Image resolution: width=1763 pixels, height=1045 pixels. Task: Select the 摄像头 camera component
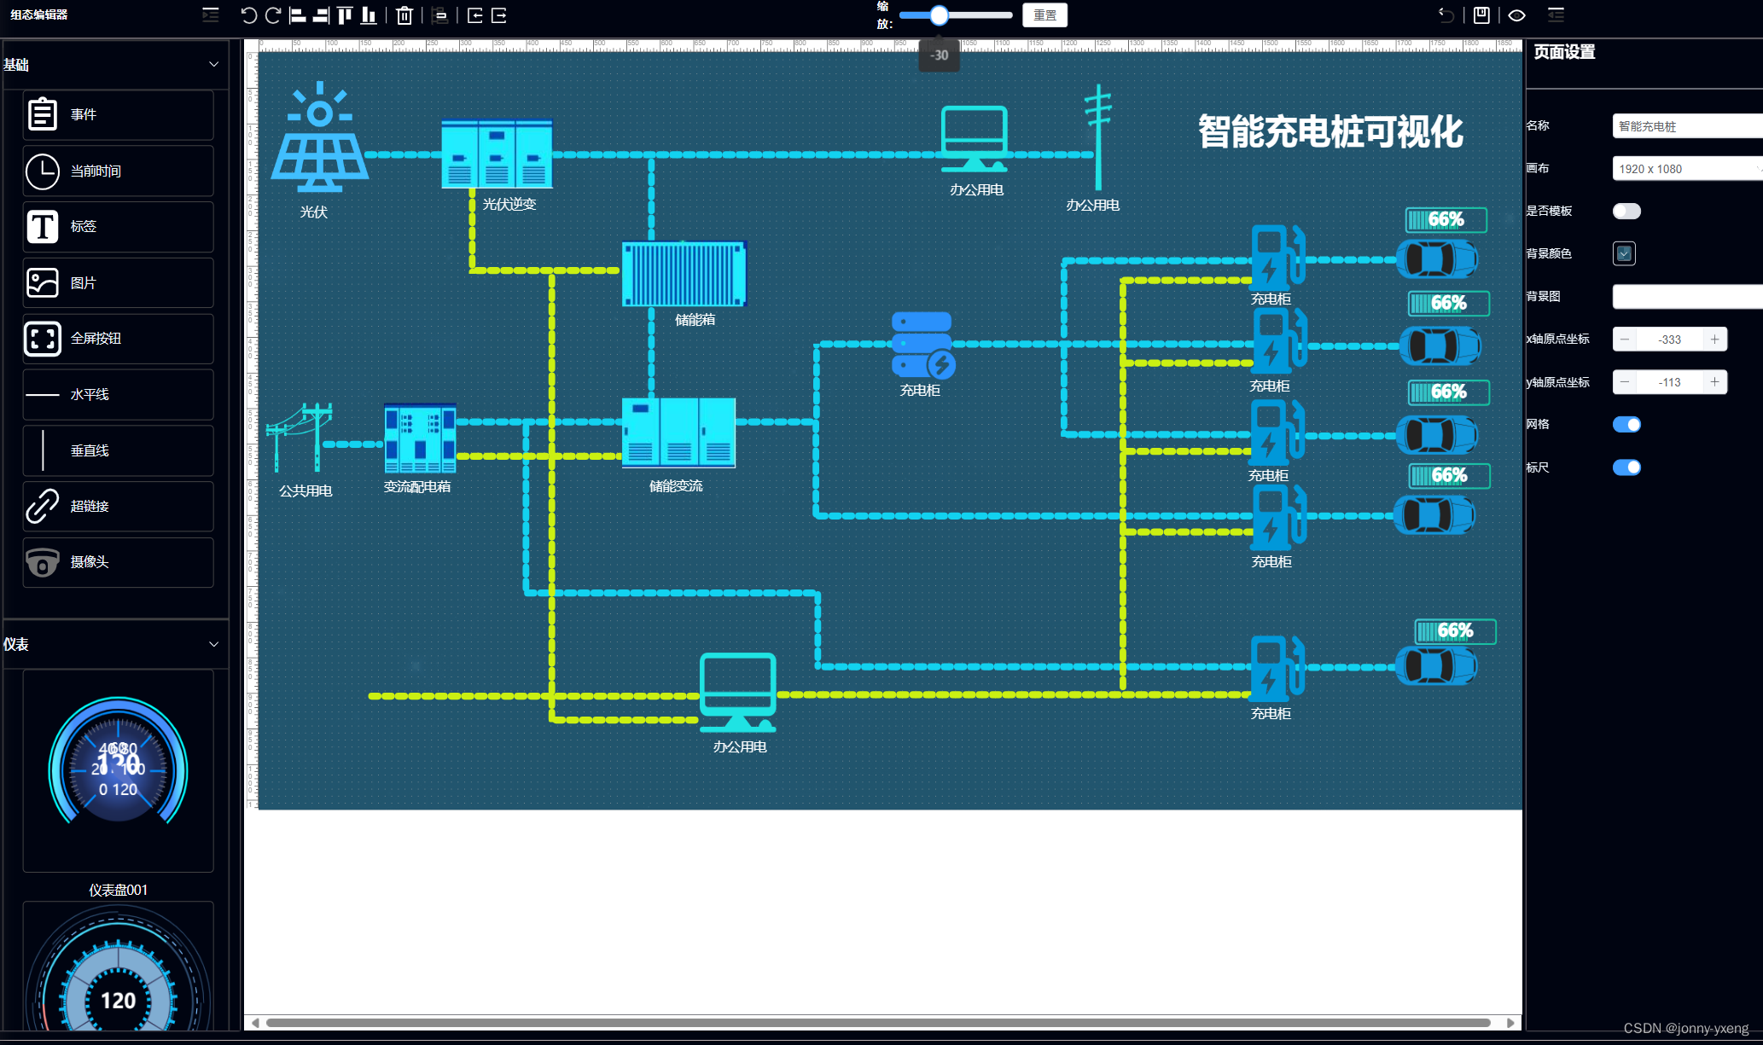point(118,562)
